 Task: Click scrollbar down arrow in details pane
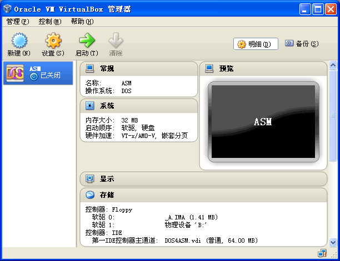point(333,242)
